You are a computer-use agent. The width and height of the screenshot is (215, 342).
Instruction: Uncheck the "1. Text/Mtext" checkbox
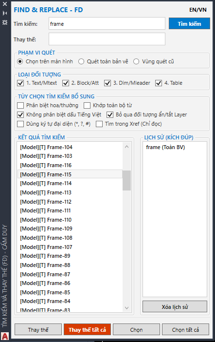pos(20,83)
